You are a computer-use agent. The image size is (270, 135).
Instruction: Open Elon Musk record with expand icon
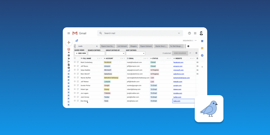(x=78, y=101)
